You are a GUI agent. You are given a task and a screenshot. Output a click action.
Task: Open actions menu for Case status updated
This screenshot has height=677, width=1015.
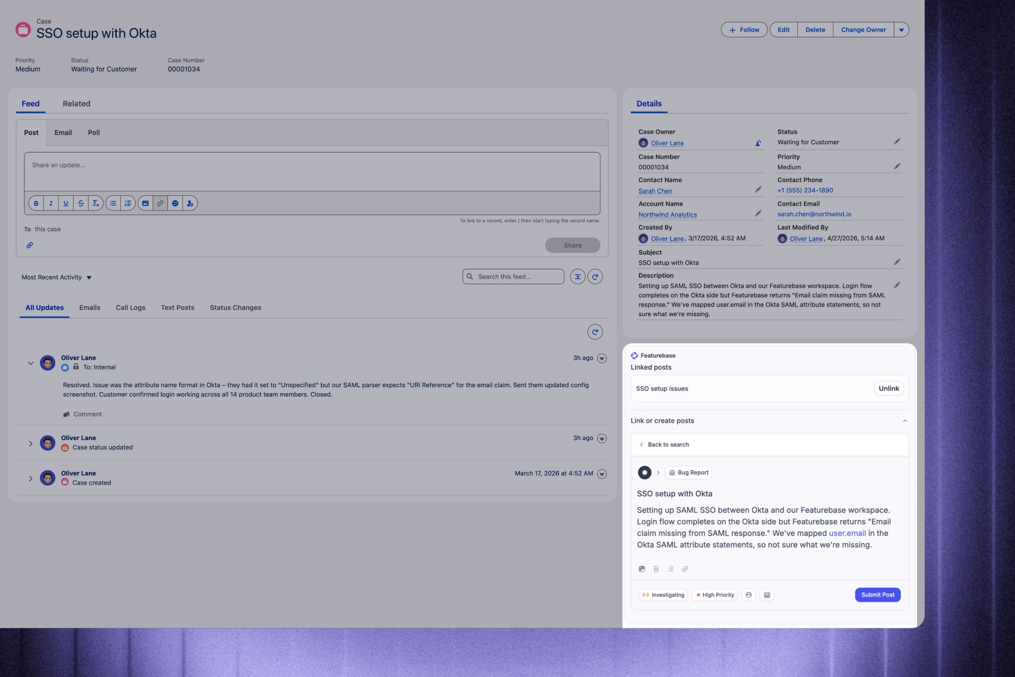coord(602,438)
